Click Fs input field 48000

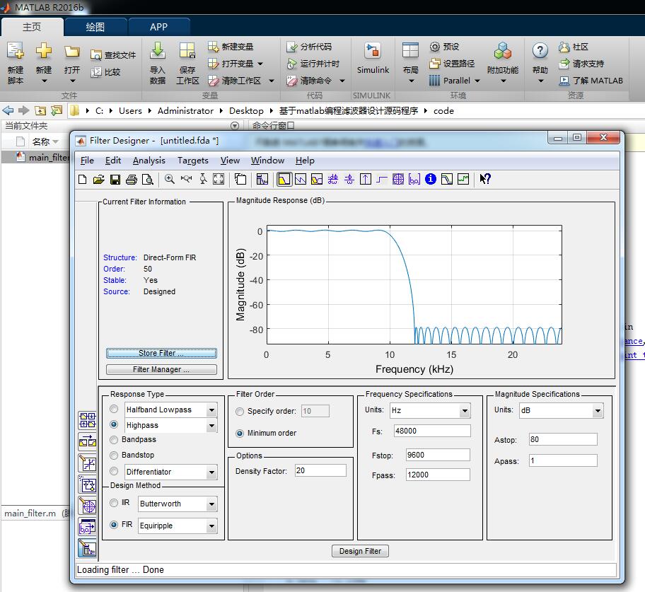coord(432,431)
